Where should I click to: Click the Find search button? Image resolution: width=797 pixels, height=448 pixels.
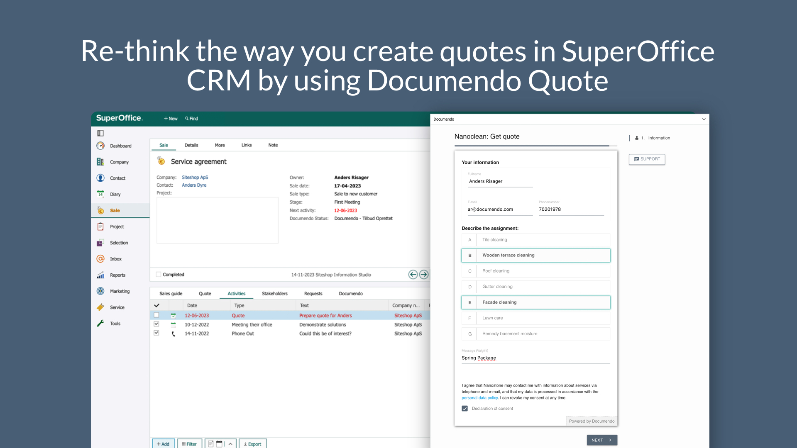pos(191,119)
